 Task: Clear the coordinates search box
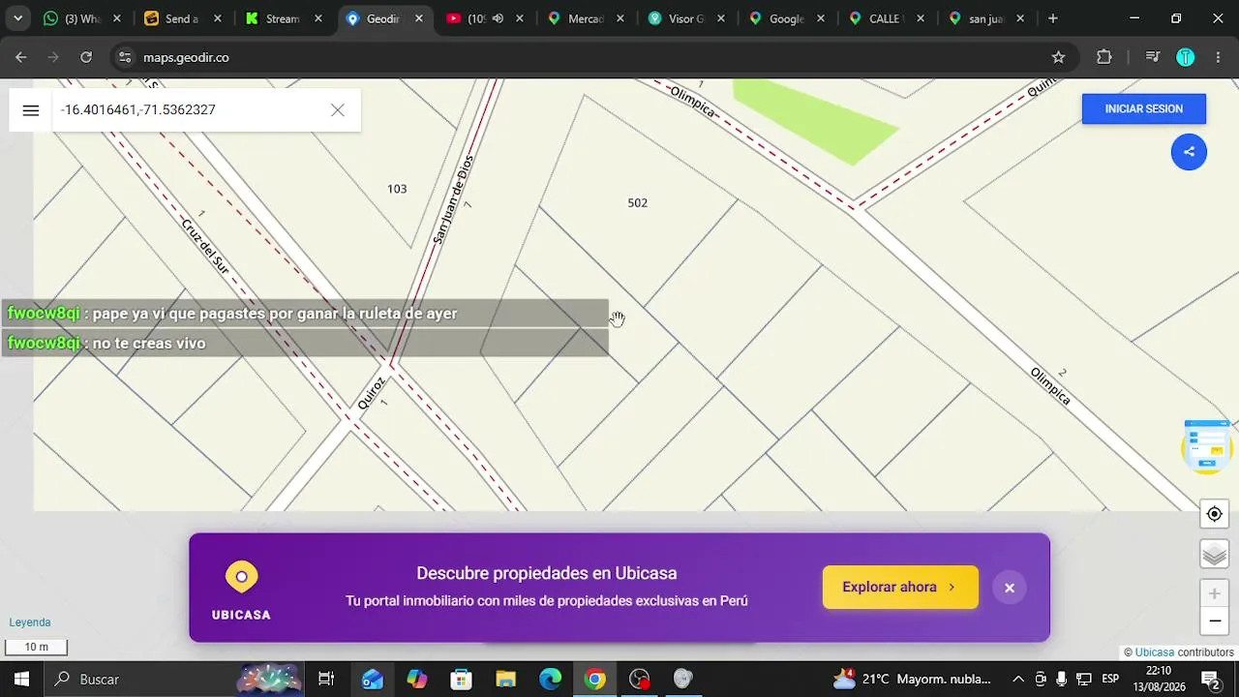pyautogui.click(x=338, y=110)
